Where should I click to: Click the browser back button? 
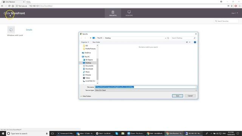(2, 6)
